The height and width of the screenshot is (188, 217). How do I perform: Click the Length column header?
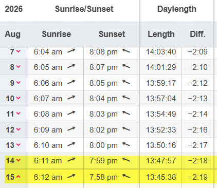[161, 34]
